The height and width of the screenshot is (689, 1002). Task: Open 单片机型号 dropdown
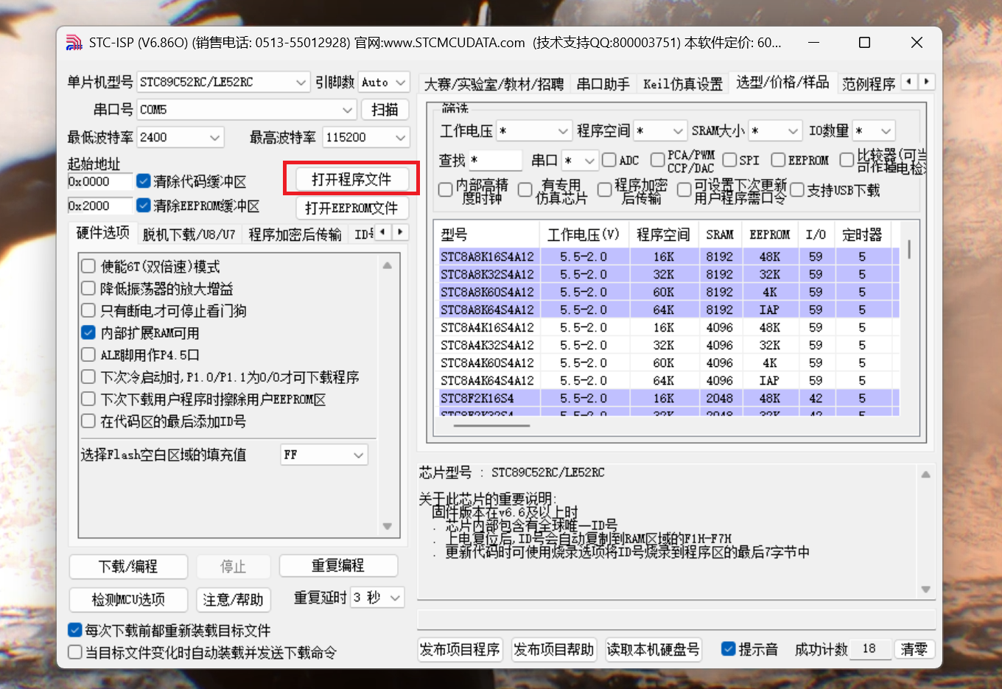pos(223,82)
